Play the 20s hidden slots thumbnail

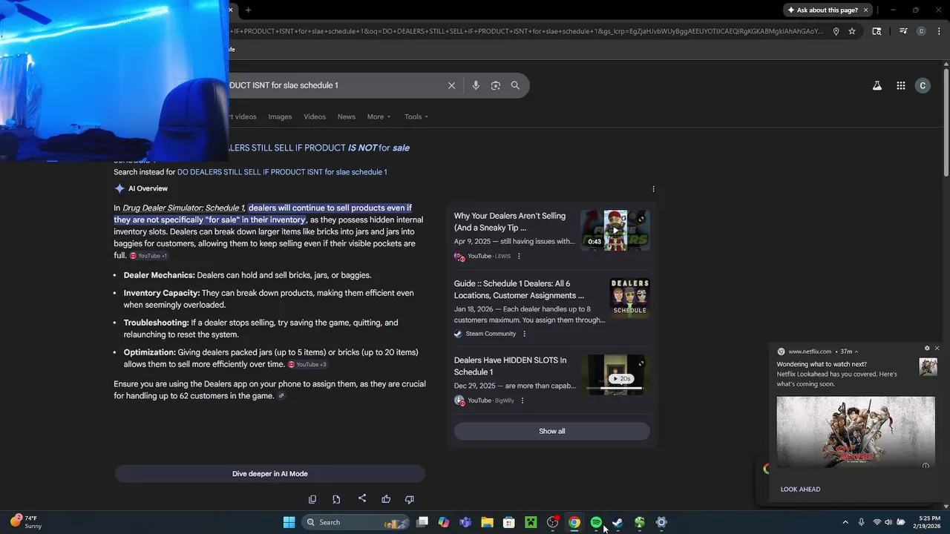click(x=615, y=375)
